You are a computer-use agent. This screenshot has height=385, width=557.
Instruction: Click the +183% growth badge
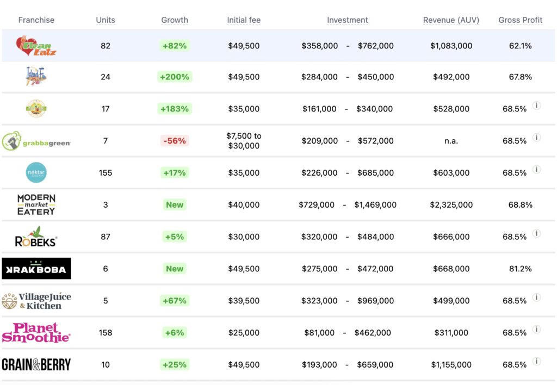175,109
